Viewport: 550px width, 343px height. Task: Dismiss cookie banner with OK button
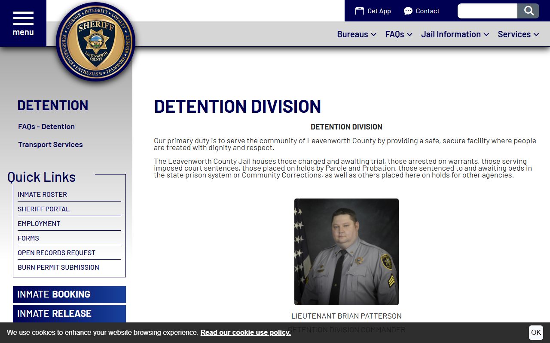(536, 333)
